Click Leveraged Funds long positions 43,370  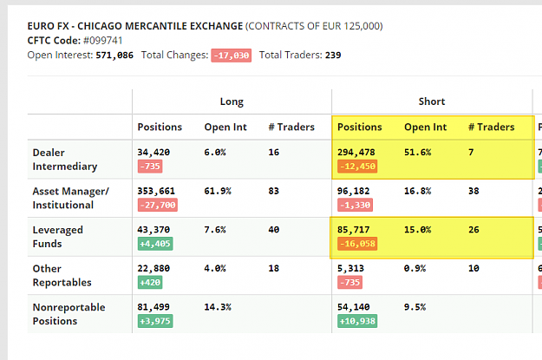153,230
